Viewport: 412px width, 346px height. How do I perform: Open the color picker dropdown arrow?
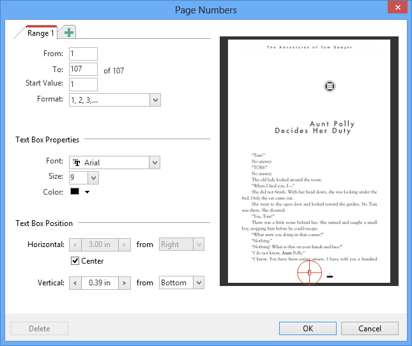tap(87, 192)
